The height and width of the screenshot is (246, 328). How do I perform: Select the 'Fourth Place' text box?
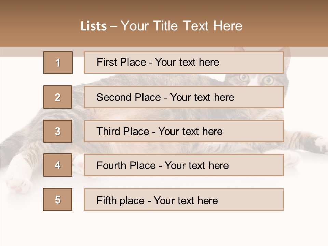(184, 165)
